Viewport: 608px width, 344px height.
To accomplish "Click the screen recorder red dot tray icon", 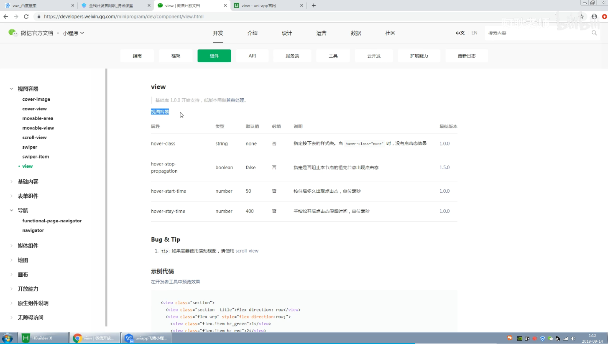I will 535,339.
